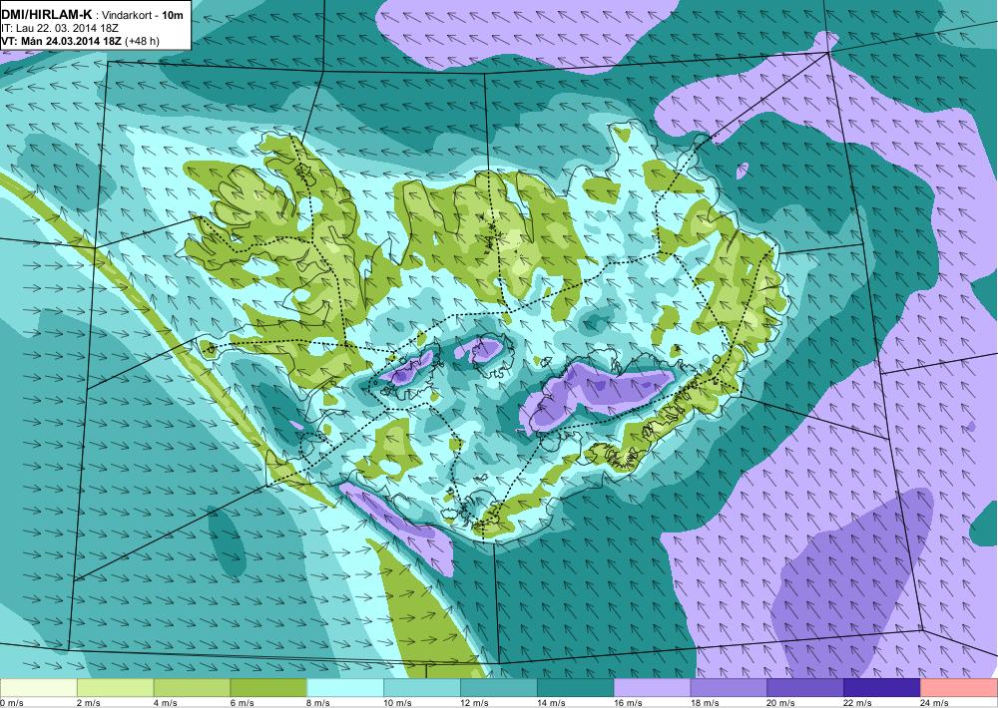Select the pink above-24 m/s legend swatch
The width and height of the screenshot is (998, 708).
[959, 688]
